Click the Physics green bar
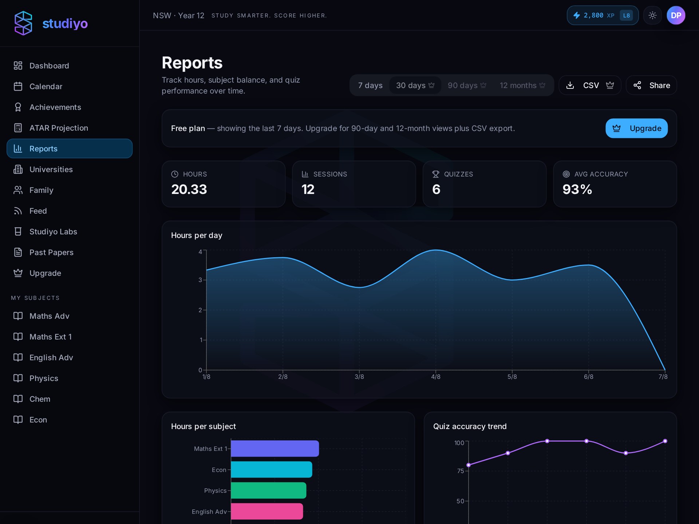This screenshot has width=699, height=524. 269,490
